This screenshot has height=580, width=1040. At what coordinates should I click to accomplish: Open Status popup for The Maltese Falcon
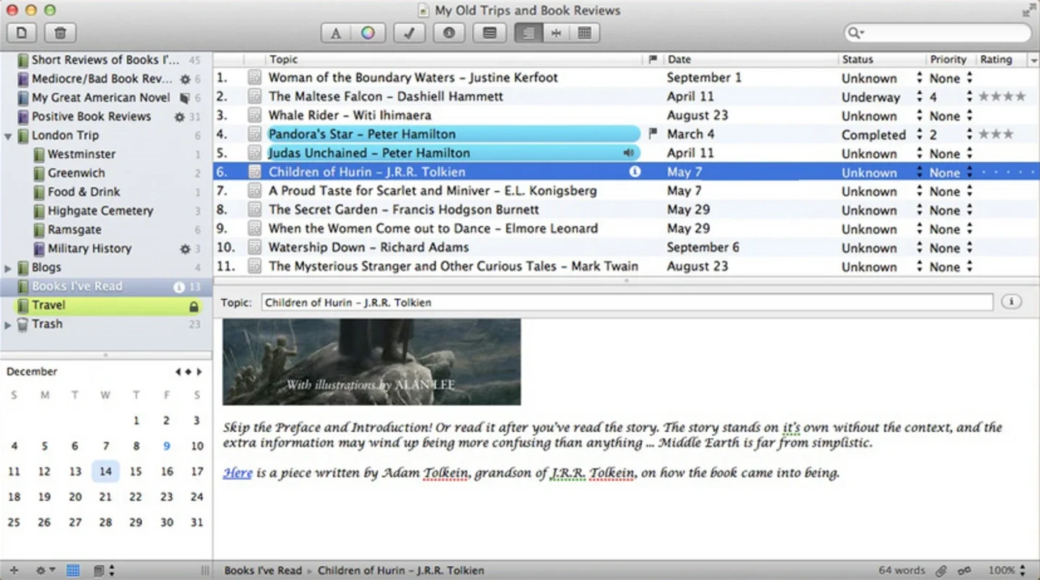[920, 96]
